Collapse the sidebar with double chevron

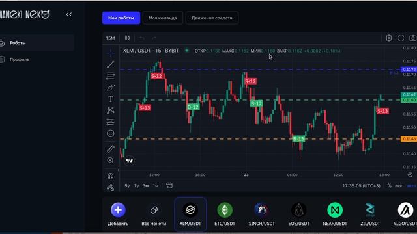69,14
